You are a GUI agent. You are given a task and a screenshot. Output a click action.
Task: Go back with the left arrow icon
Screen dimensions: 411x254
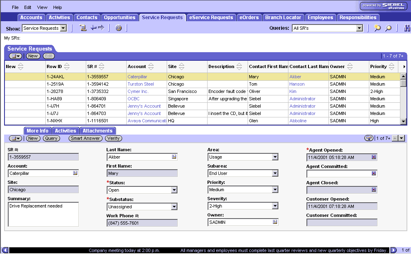point(93,28)
